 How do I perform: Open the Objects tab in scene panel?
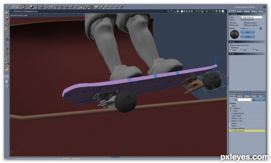pyautogui.click(x=239, y=96)
